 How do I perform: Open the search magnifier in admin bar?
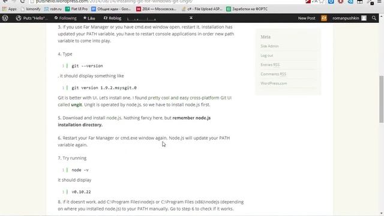[374, 18]
